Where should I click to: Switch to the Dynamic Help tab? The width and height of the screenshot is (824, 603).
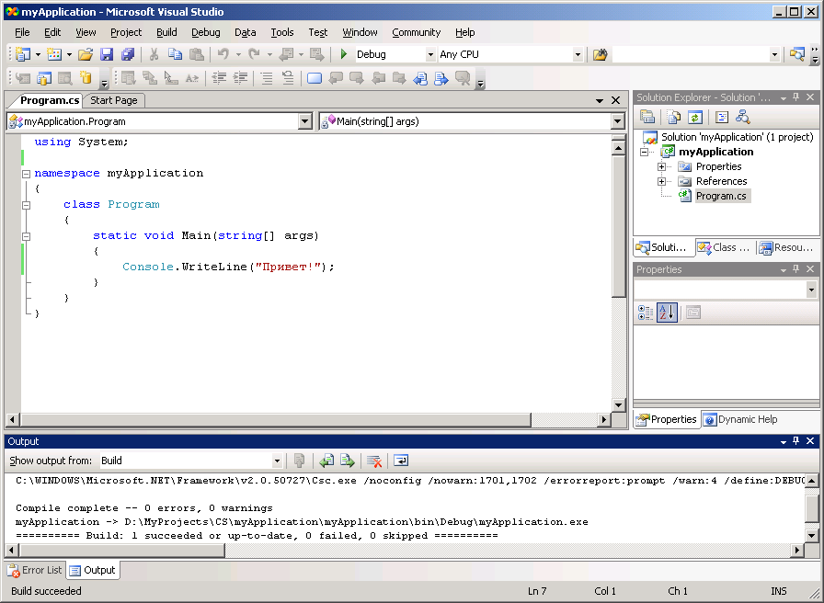point(740,419)
